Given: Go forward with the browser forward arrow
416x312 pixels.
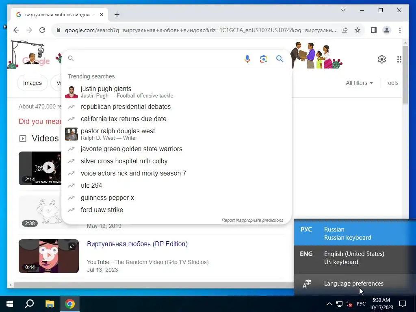Looking at the screenshot, I should tap(29, 30).
